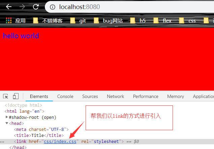Select the title element node
Screen dimensions: 214x149
pos(39,135)
